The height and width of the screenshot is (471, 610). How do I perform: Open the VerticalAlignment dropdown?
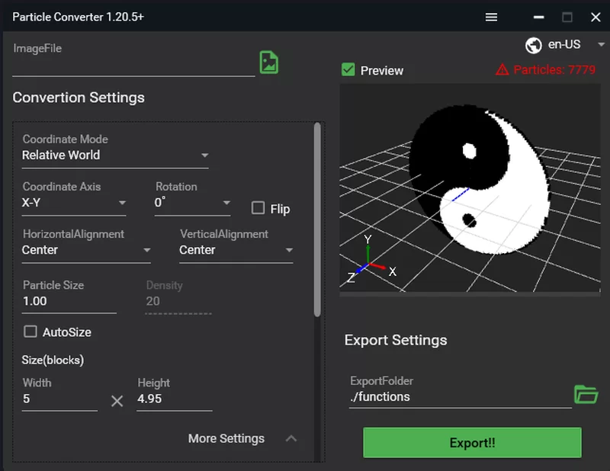click(x=290, y=250)
